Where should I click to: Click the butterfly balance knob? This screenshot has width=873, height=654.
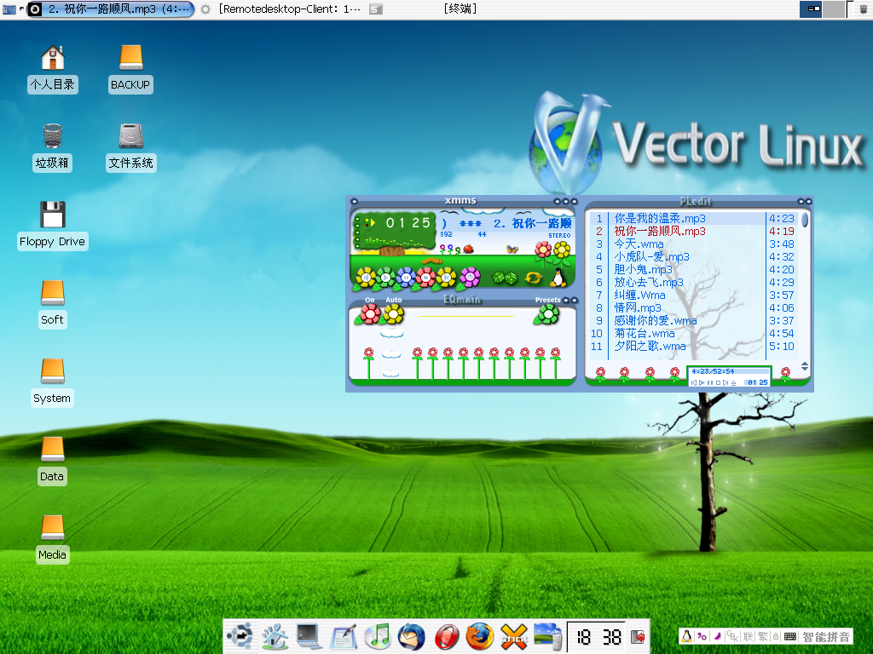pyautogui.click(x=512, y=250)
